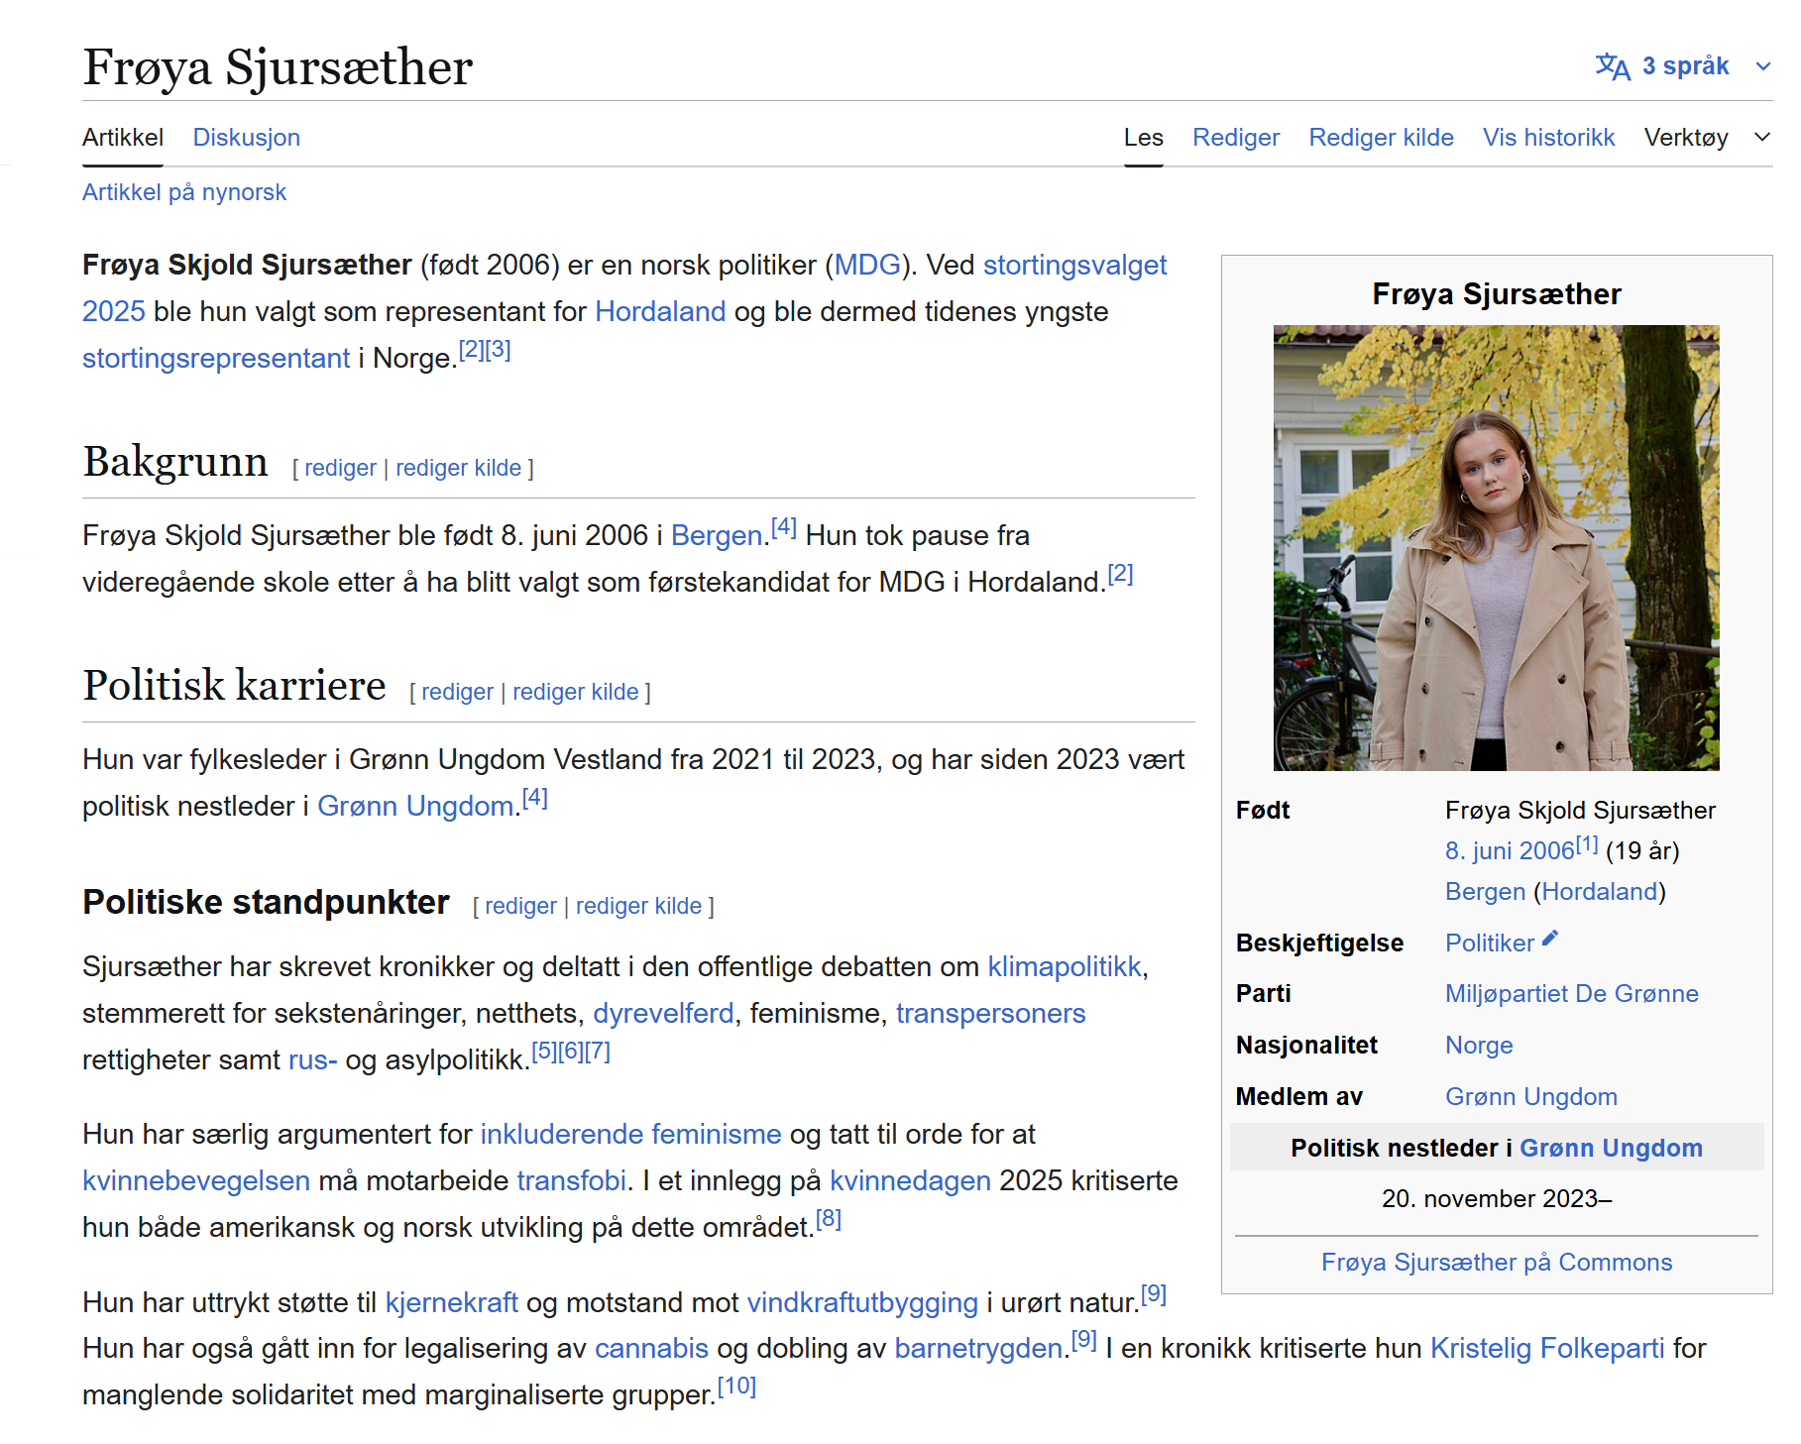Screen dimensions: 1801x1444
Task: Open Frøya Sjursæther på Commons link
Action: click(1497, 1262)
